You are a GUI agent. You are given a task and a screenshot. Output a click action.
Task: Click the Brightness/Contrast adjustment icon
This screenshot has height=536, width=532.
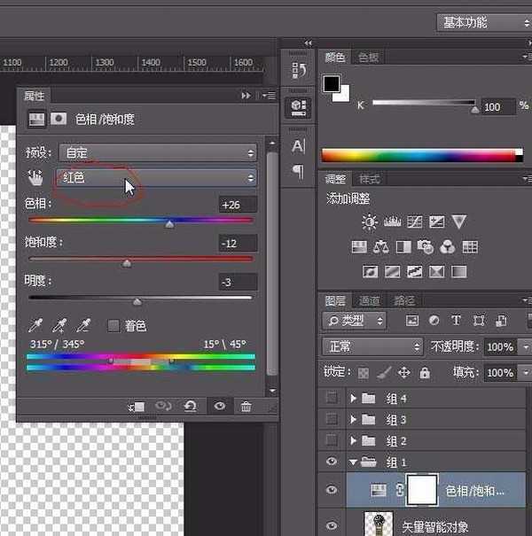click(x=369, y=221)
